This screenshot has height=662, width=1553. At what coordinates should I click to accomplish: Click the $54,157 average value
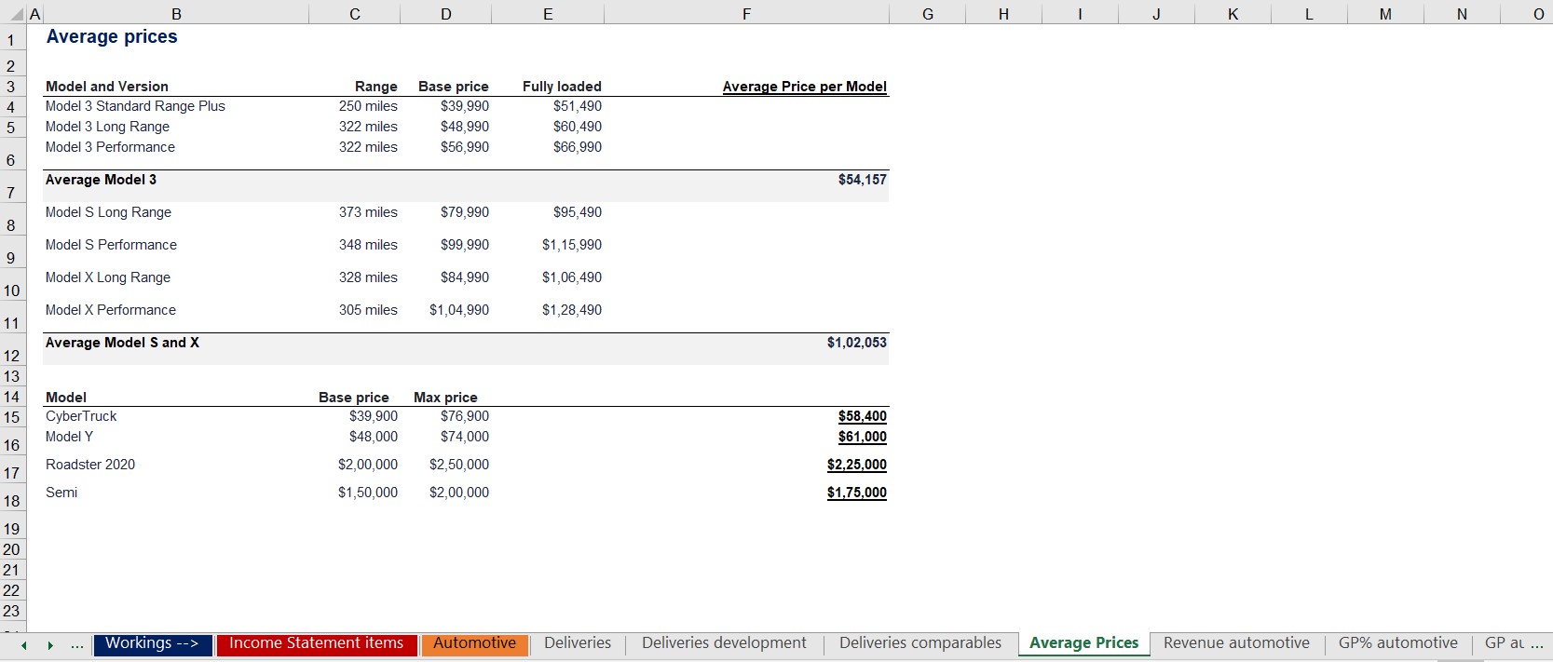point(863,180)
